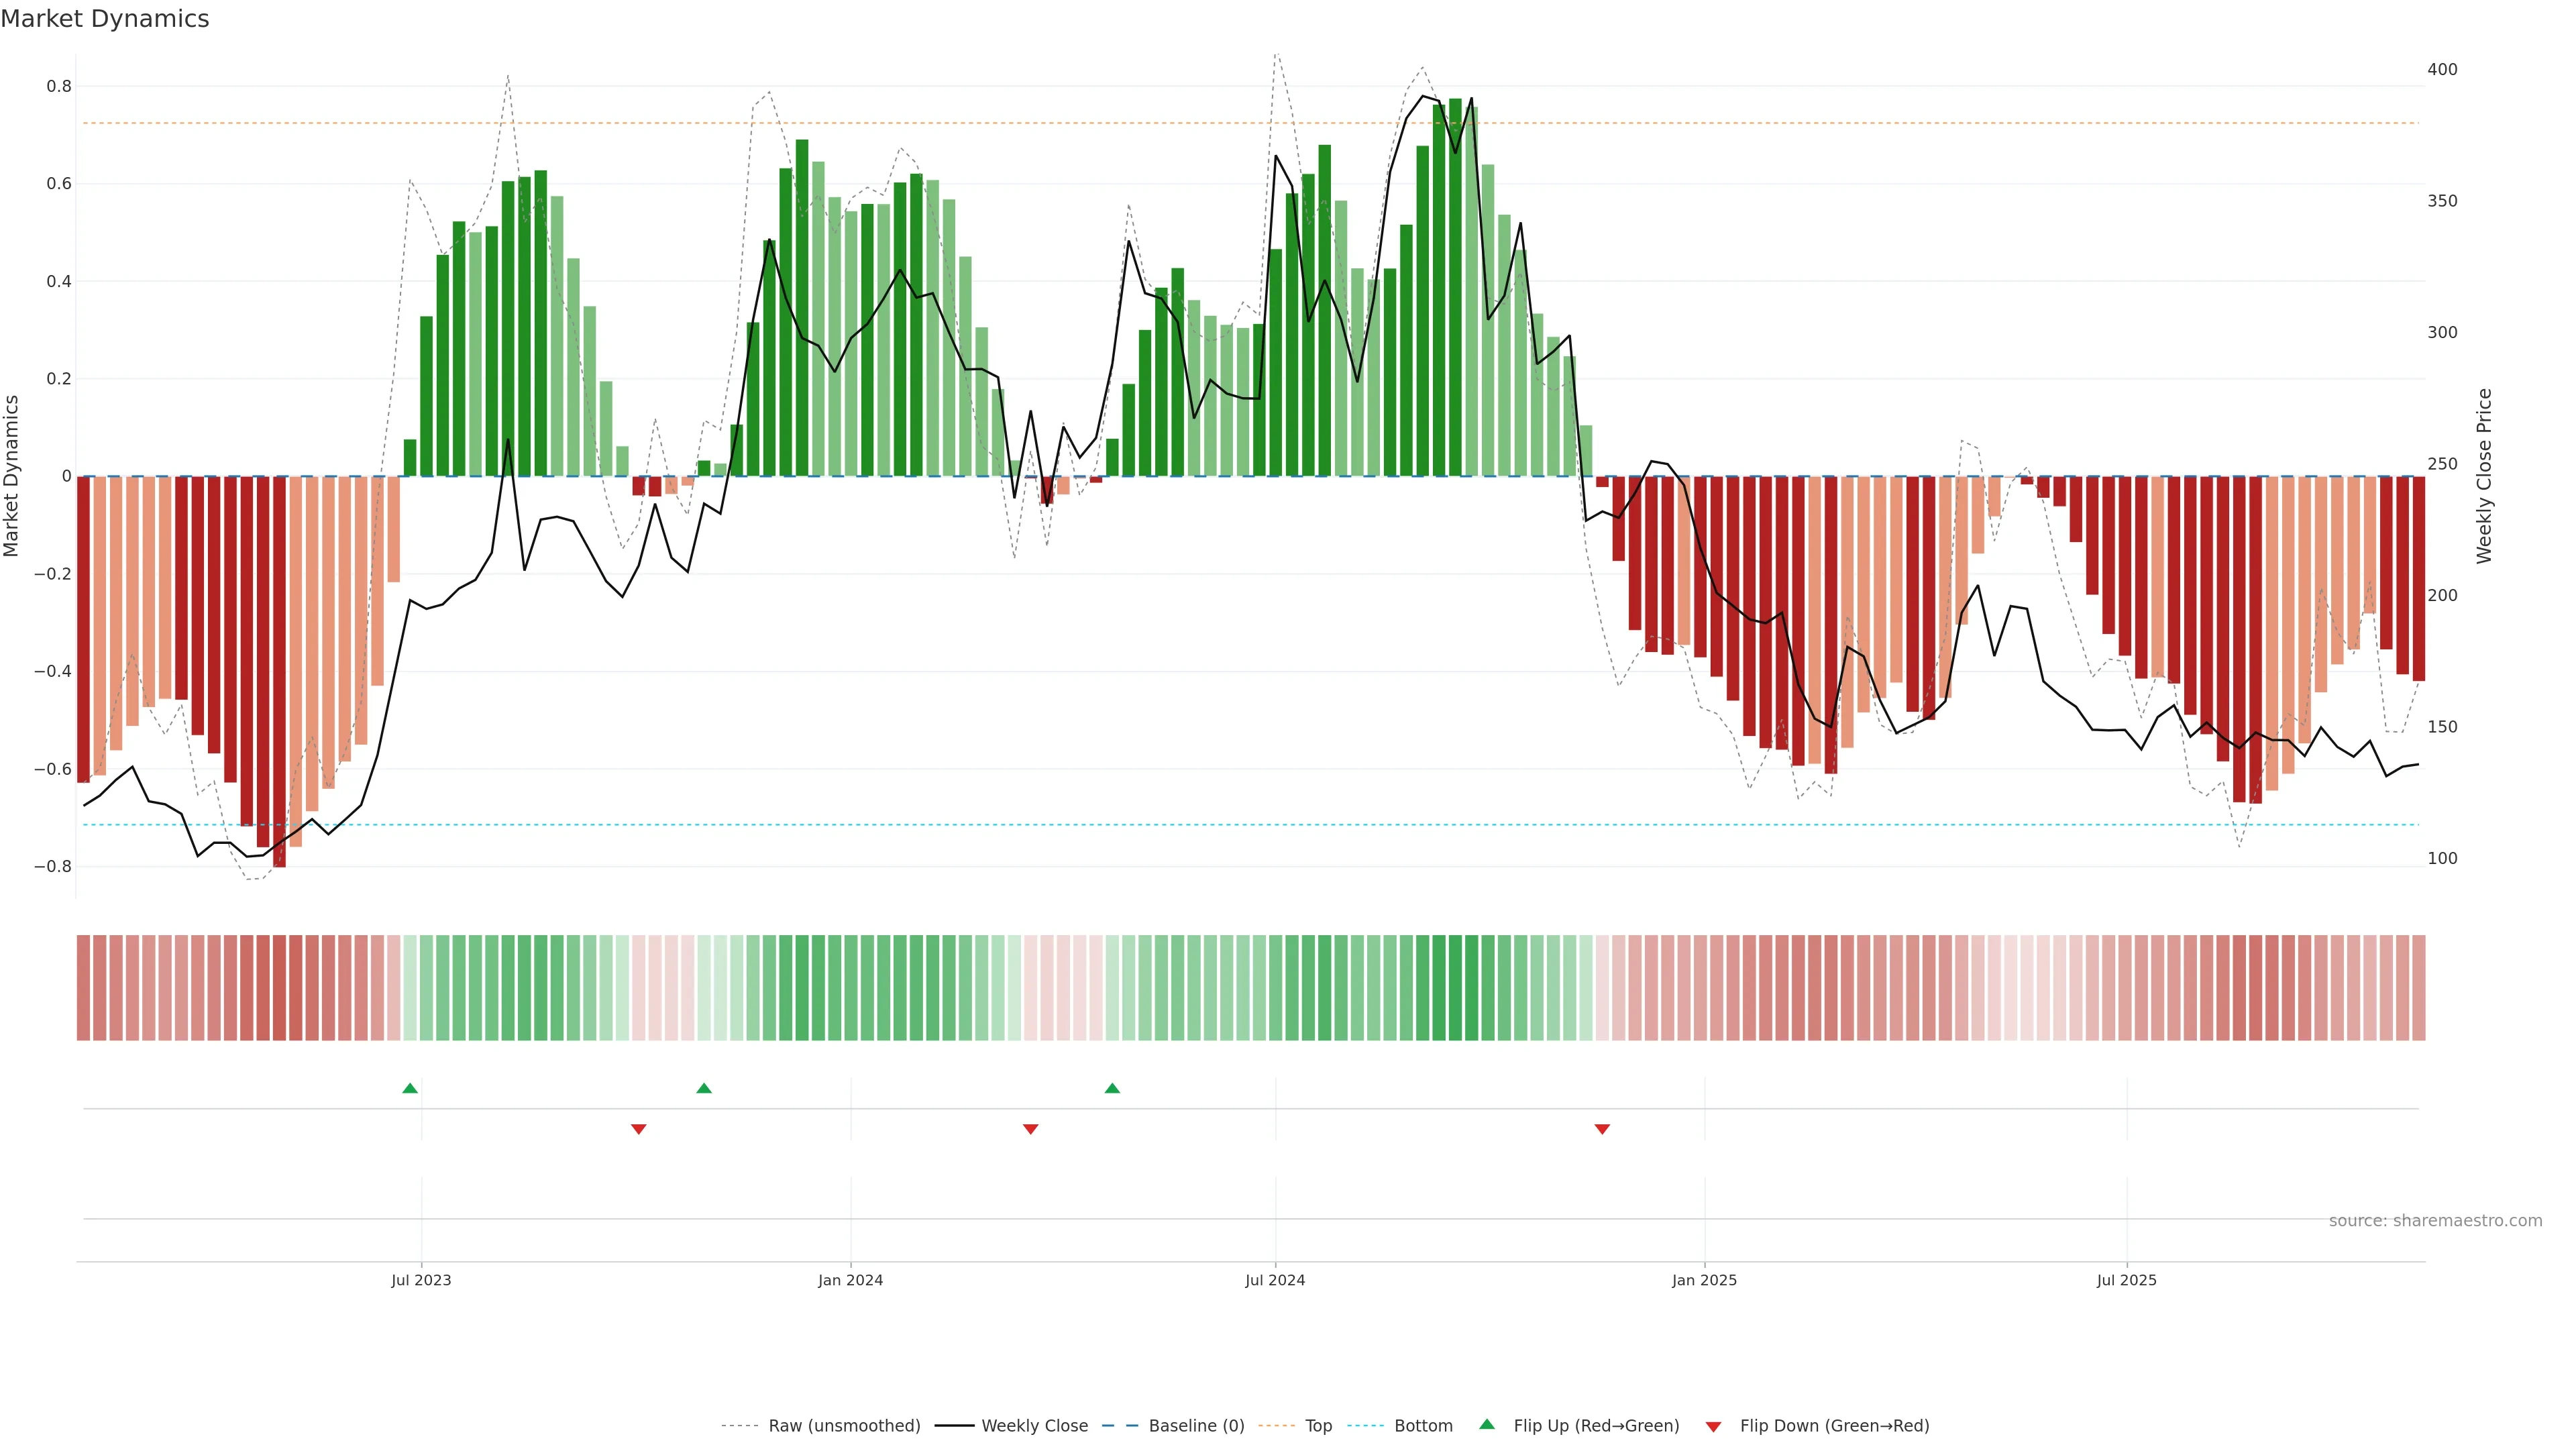Click the darkest green heatmap strip cell
The width and height of the screenshot is (2576, 1449).
1455,988
